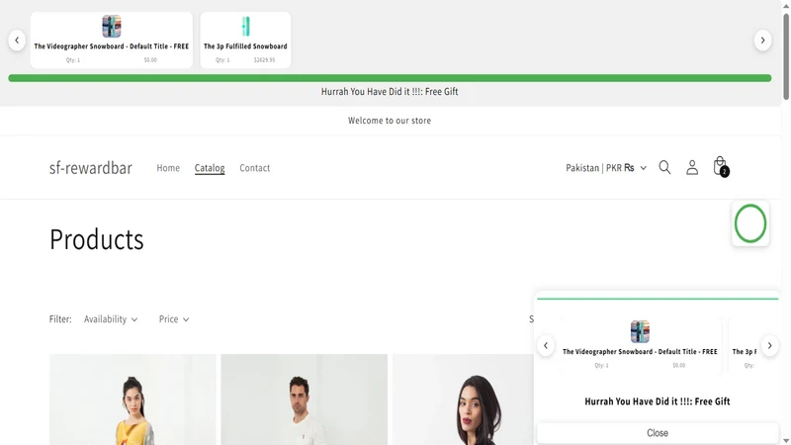Go to the Home menu item
This screenshot has height=445, width=791.
pyautogui.click(x=168, y=167)
